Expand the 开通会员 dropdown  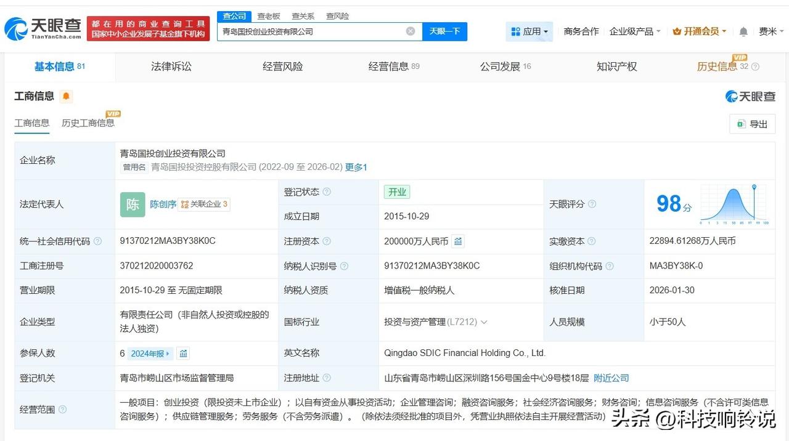(x=700, y=31)
